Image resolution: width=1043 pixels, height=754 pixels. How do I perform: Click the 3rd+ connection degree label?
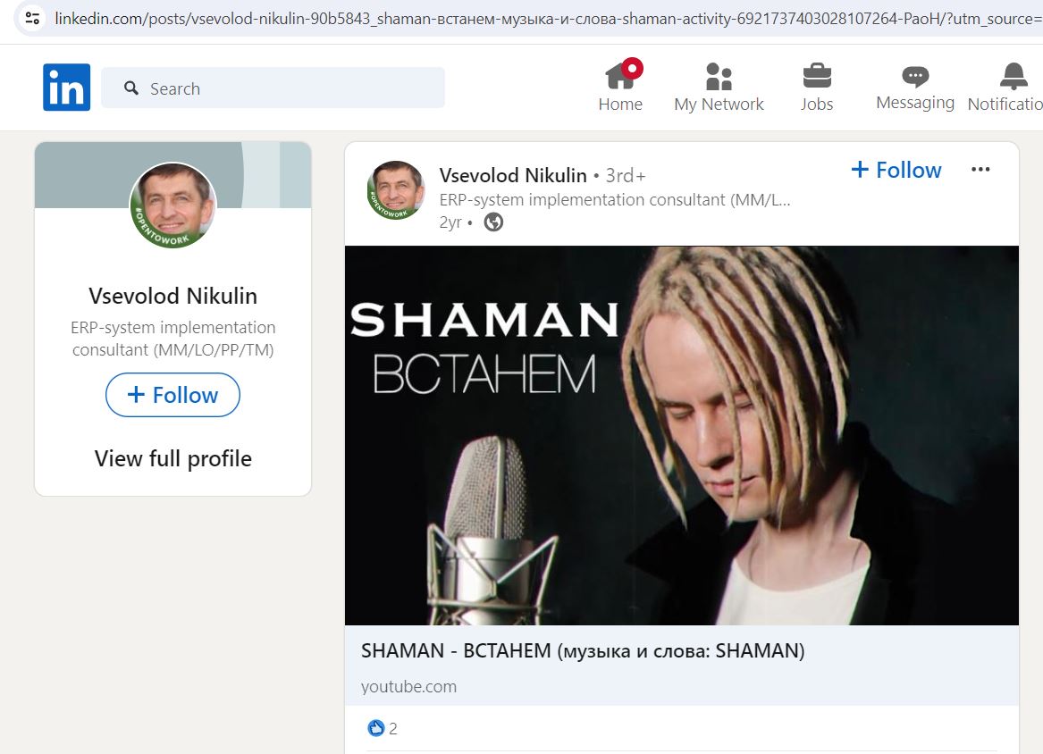[626, 175]
